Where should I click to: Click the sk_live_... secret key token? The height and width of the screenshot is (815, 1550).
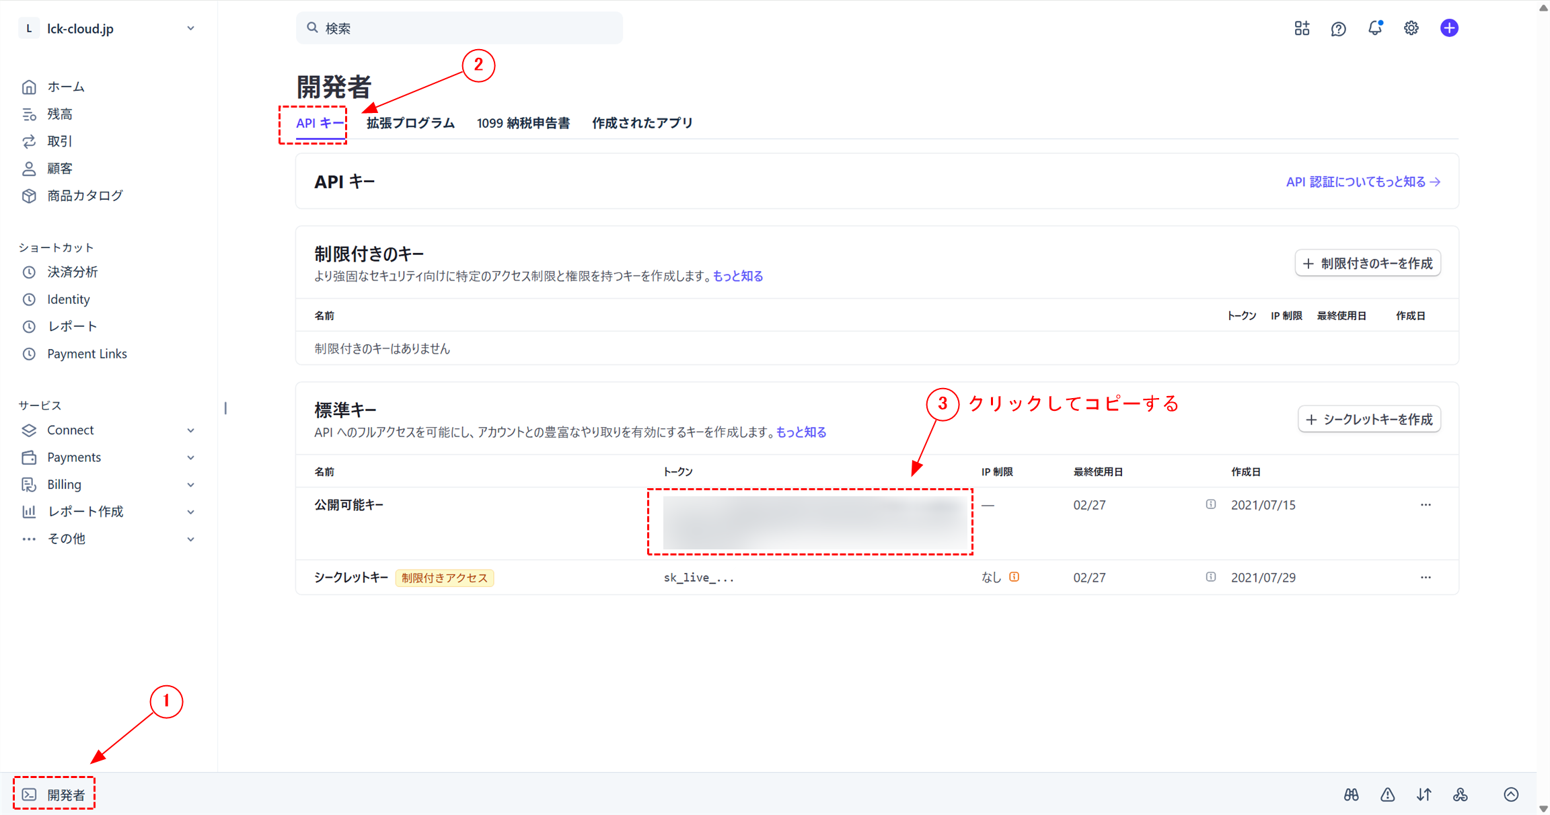[x=699, y=578]
